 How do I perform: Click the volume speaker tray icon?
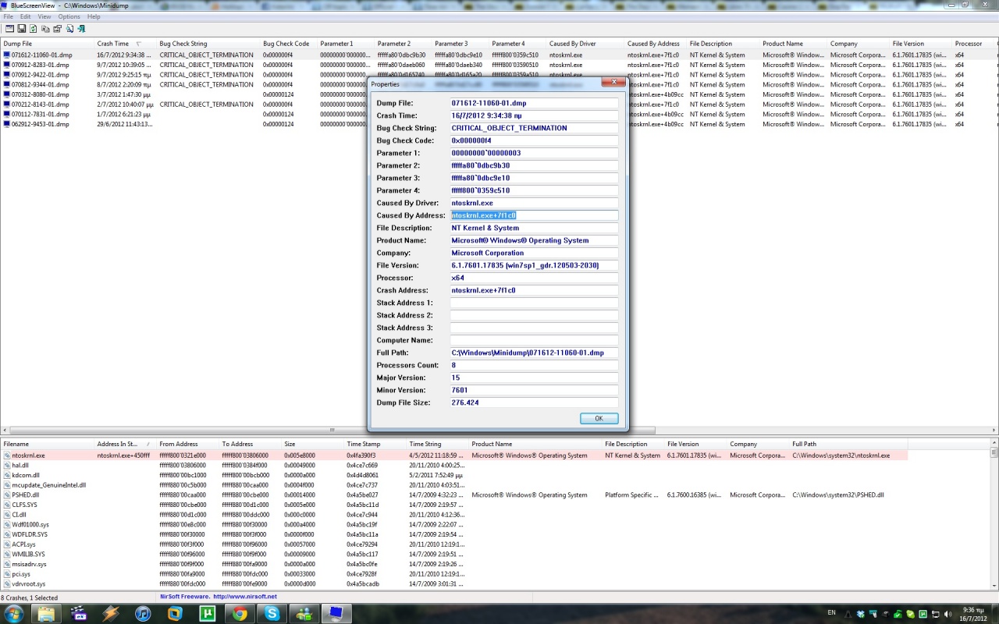[x=947, y=614]
